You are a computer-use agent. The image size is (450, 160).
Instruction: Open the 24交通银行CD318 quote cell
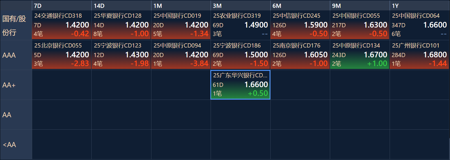click(x=61, y=25)
